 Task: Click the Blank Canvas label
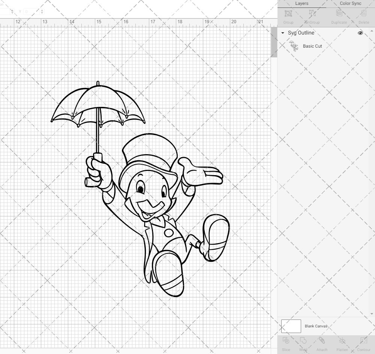pyautogui.click(x=316, y=326)
